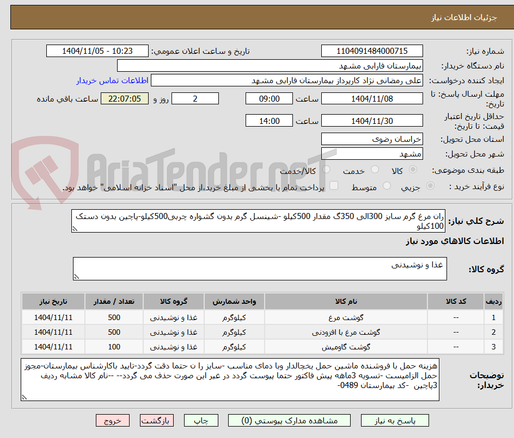
Task: Click the goods group box 'غذا و نوشیدنی'
Action: tap(260, 268)
